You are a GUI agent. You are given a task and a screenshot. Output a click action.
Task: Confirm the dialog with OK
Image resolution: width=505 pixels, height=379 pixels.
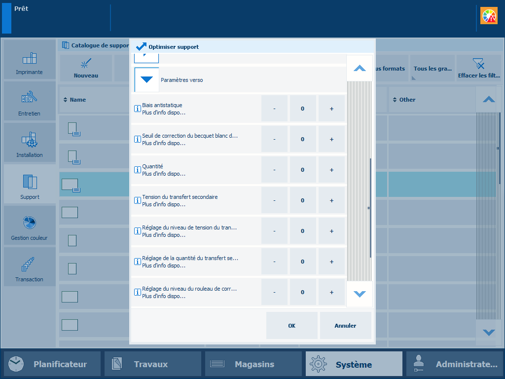click(291, 326)
